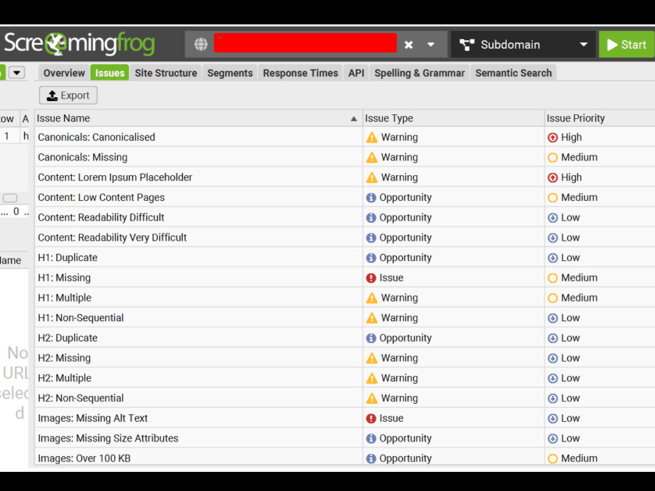Select the Canonicals: Missing issue
Viewport: 655px width, 491px height.
345,157
